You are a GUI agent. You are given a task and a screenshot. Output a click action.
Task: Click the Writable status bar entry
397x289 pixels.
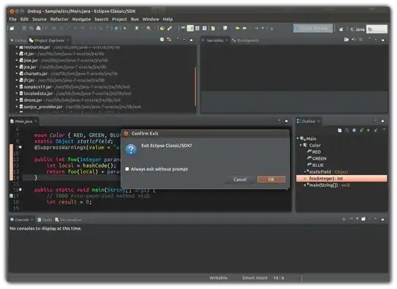[218, 278]
